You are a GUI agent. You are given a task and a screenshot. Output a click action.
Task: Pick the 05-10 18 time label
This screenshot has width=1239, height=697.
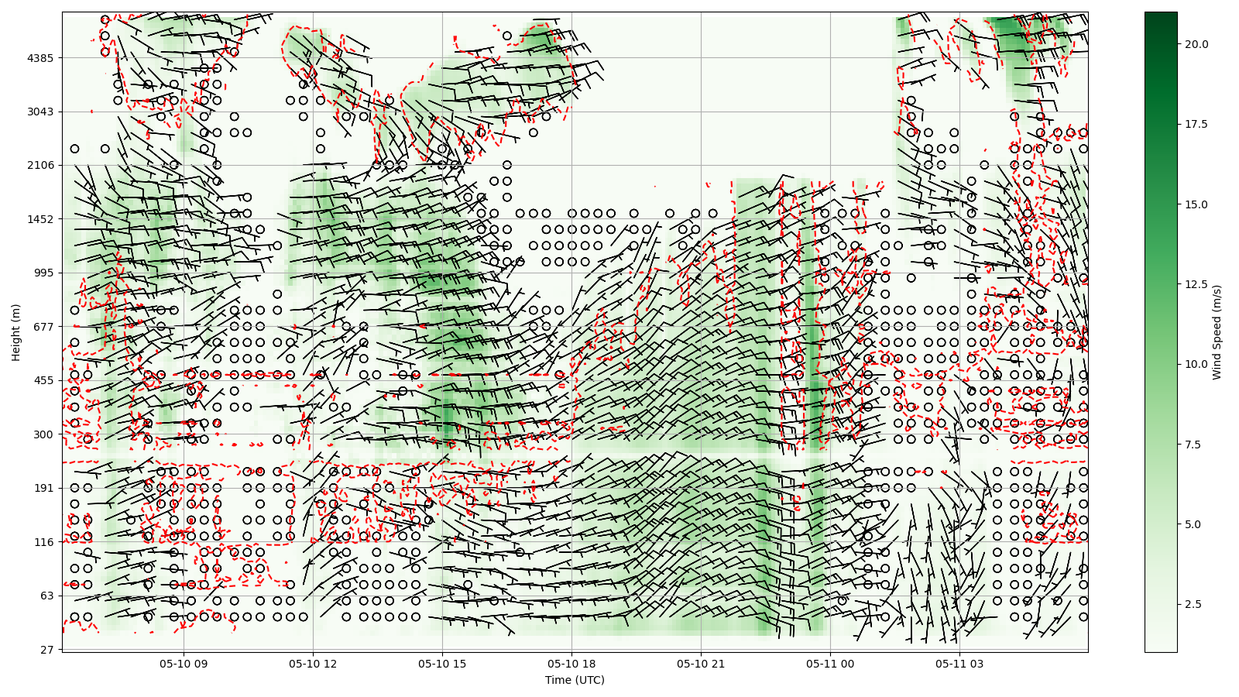[x=571, y=664]
